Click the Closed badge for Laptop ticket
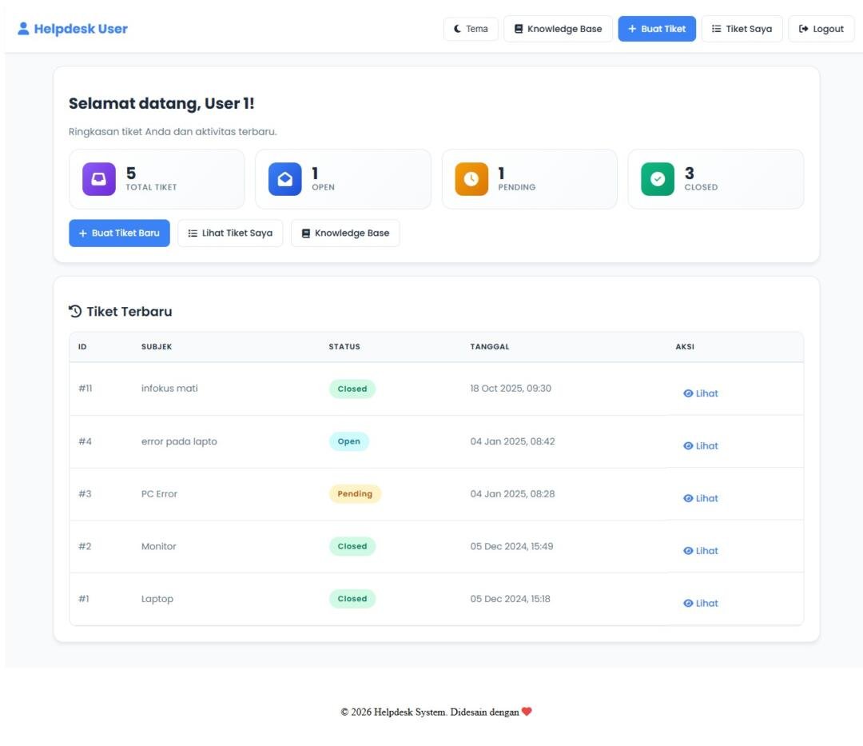Screen dimensions: 863x746 click(x=352, y=598)
